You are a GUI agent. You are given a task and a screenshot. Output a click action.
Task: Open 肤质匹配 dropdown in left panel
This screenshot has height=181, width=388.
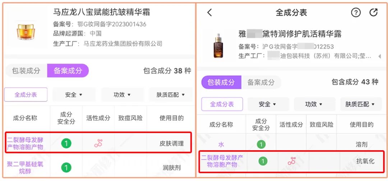(171, 94)
